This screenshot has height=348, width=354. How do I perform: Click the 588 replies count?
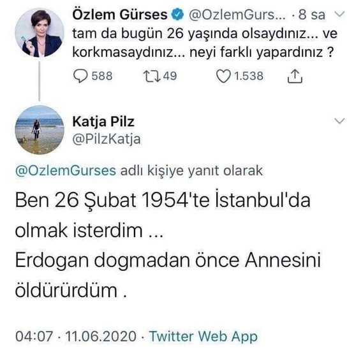(x=102, y=76)
